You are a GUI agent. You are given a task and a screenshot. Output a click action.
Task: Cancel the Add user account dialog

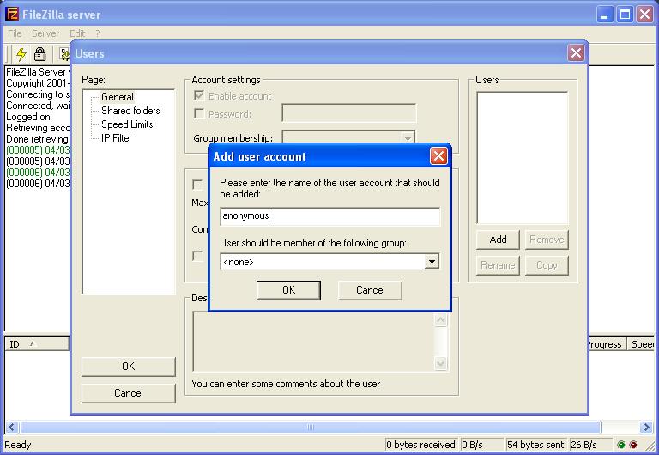point(370,290)
